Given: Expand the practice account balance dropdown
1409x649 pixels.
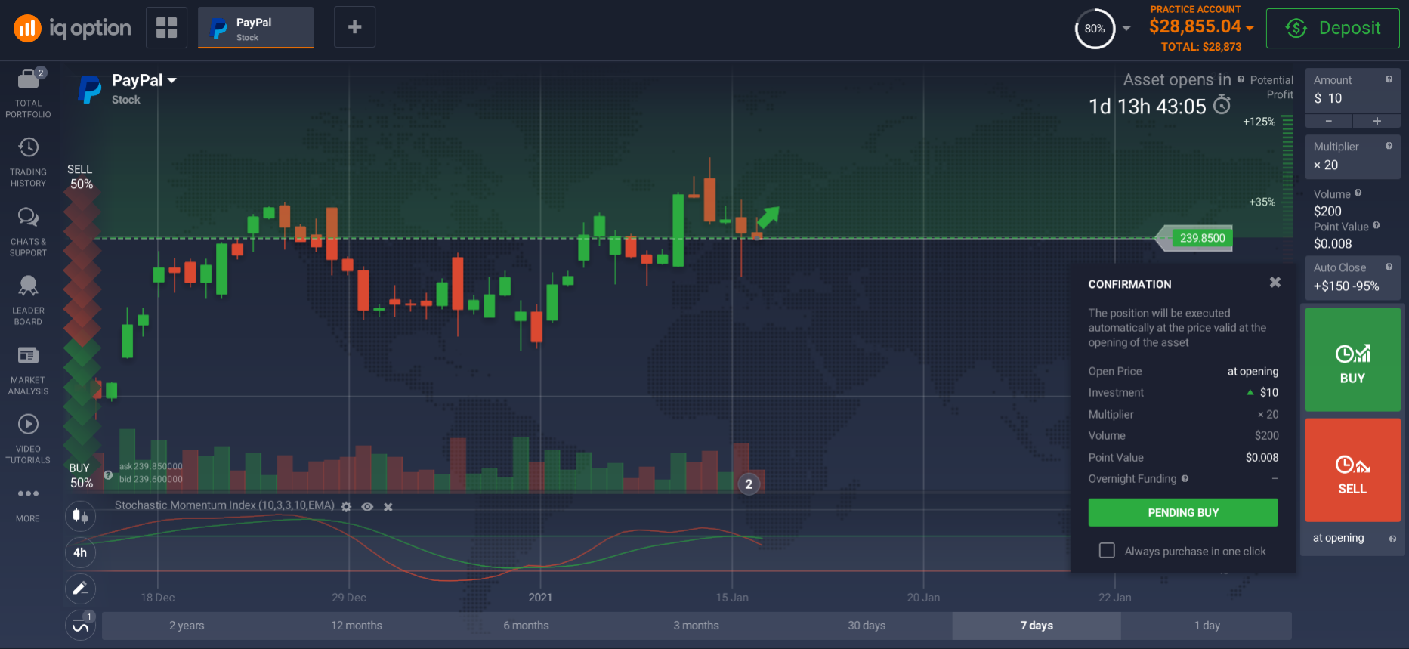Looking at the screenshot, I should [1250, 28].
